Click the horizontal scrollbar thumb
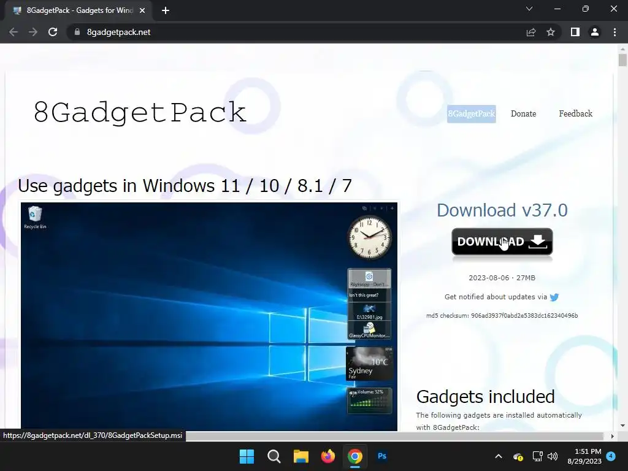 [394, 436]
